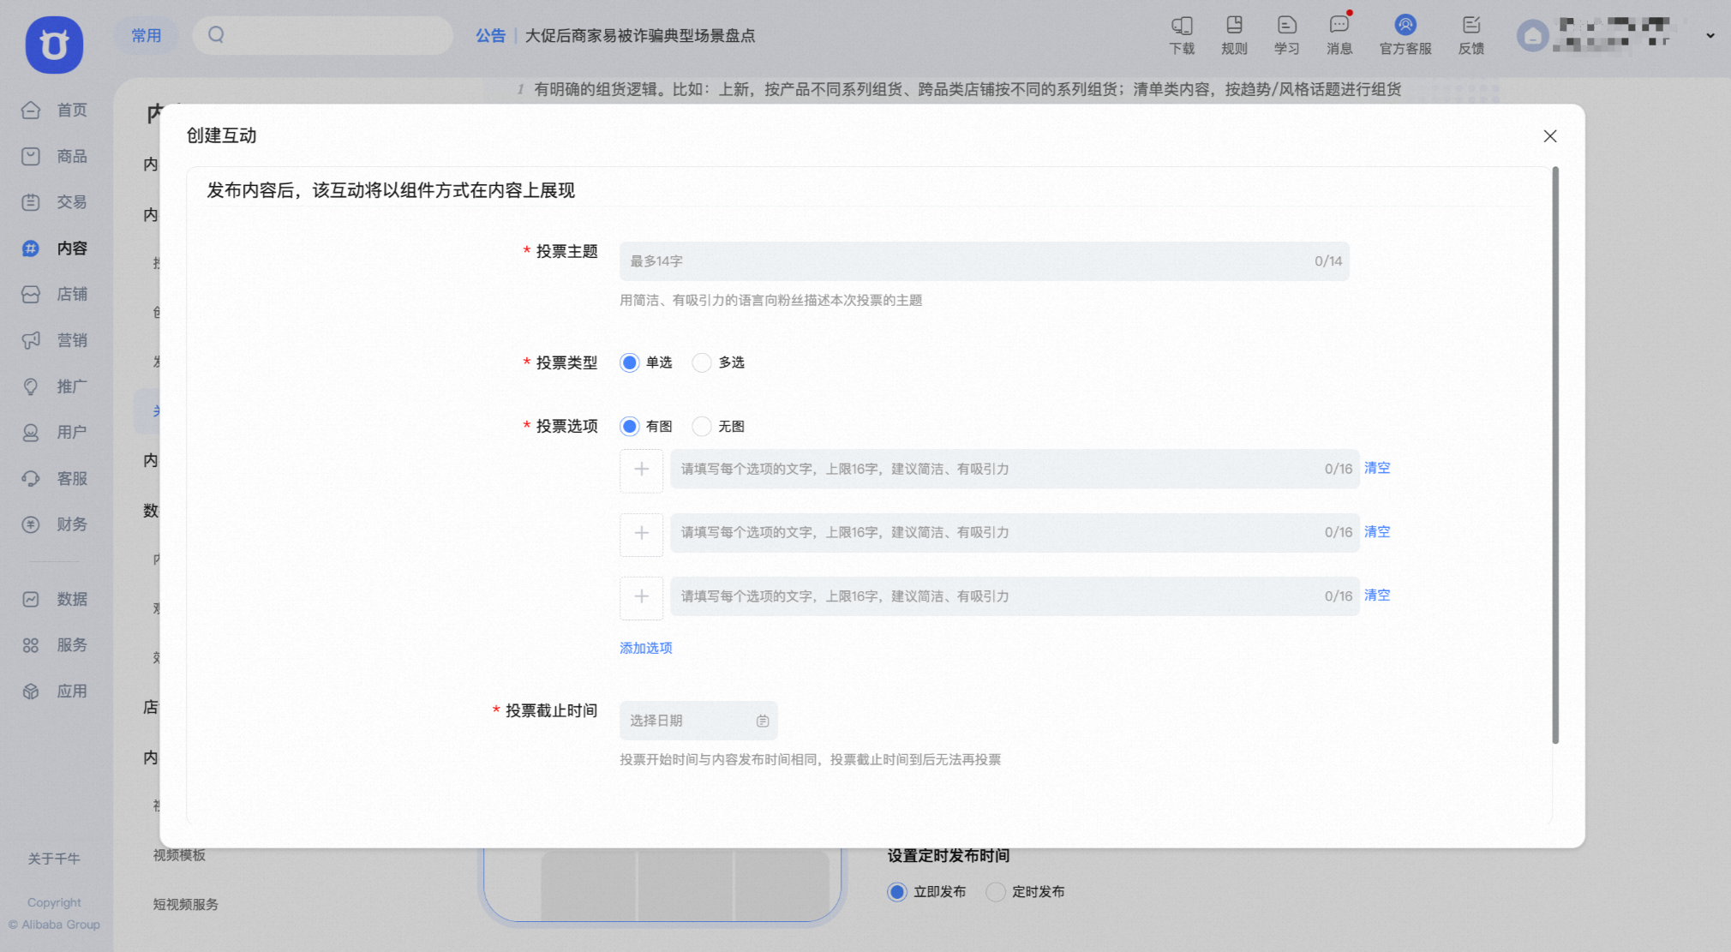Click the search magnifier icon

pyautogui.click(x=216, y=34)
